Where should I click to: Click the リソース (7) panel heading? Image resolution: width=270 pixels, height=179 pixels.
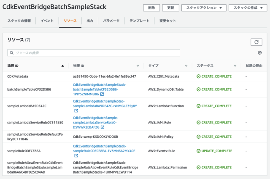19,40
